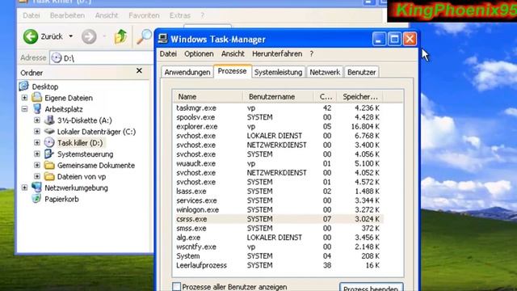Image resolution: width=517 pixels, height=291 pixels.
Task: Sort processes by Name column header
Action: click(x=208, y=97)
